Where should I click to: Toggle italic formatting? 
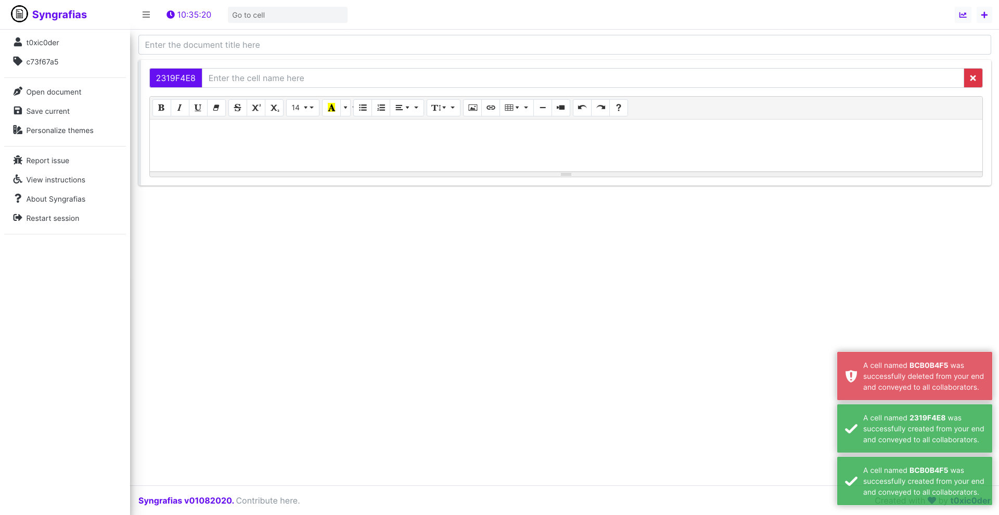coord(180,108)
